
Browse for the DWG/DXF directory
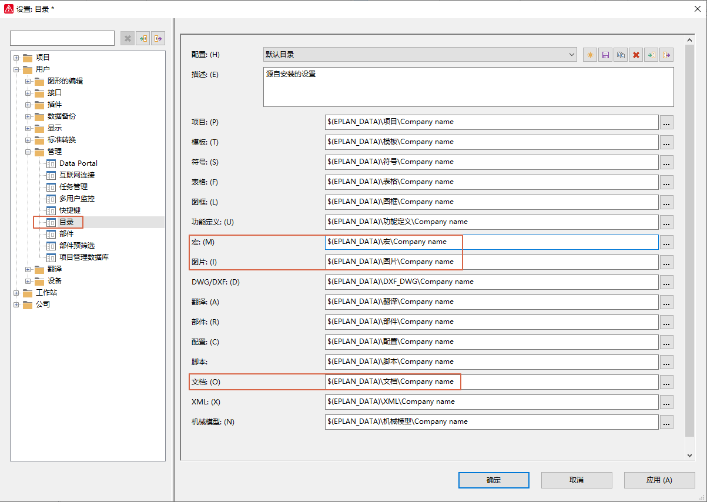tap(666, 283)
